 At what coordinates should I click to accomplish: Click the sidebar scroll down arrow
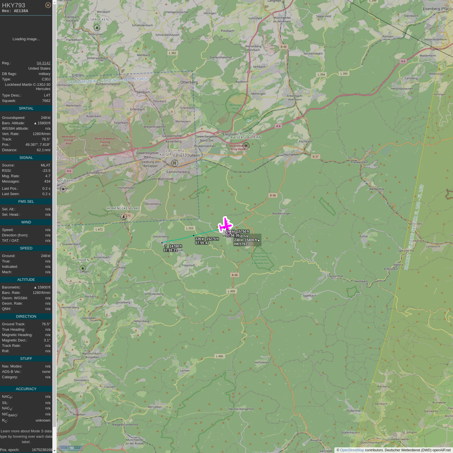pos(54,450)
